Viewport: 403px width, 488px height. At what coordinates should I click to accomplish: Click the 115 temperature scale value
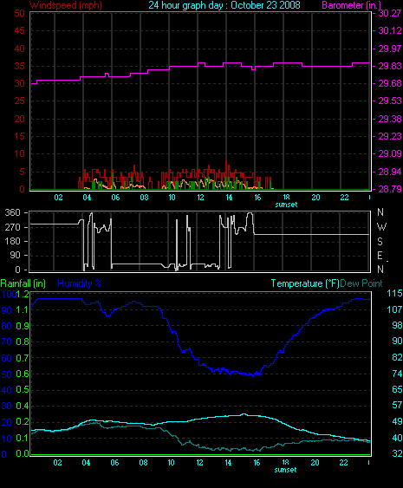(394, 293)
